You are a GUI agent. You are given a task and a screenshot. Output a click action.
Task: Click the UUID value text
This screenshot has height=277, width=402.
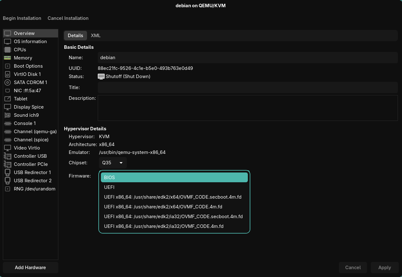tap(145, 68)
